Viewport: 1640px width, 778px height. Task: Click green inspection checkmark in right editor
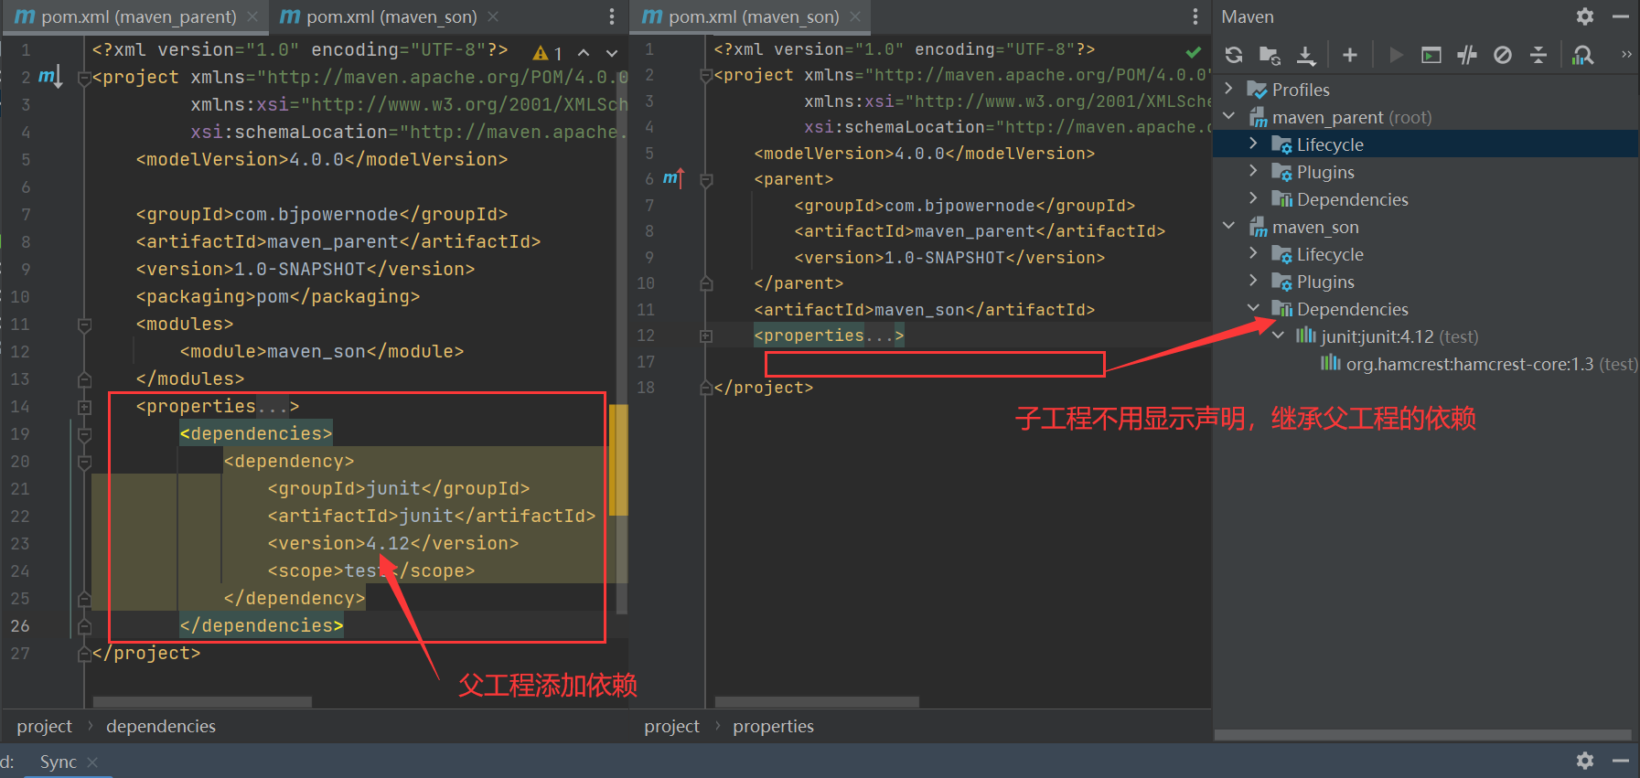point(1194,51)
